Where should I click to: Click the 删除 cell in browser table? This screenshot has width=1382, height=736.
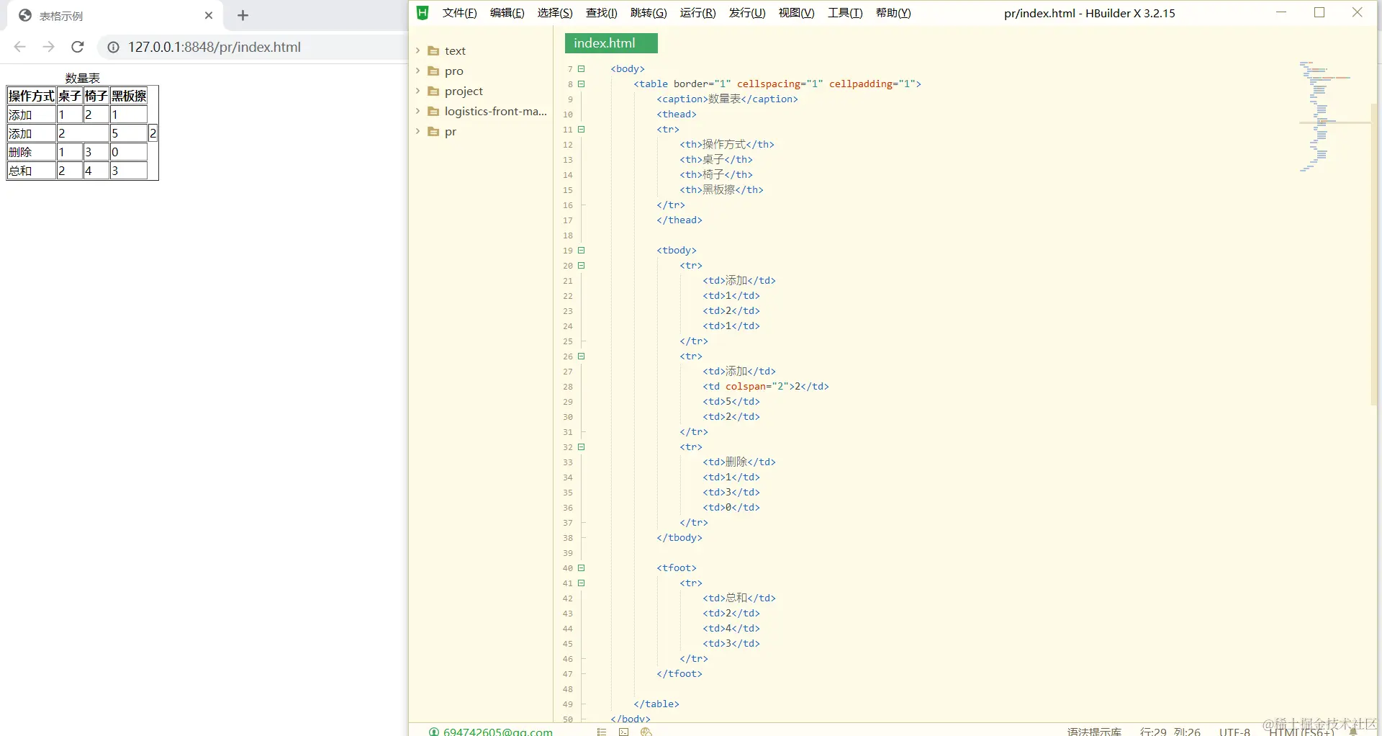click(32, 152)
